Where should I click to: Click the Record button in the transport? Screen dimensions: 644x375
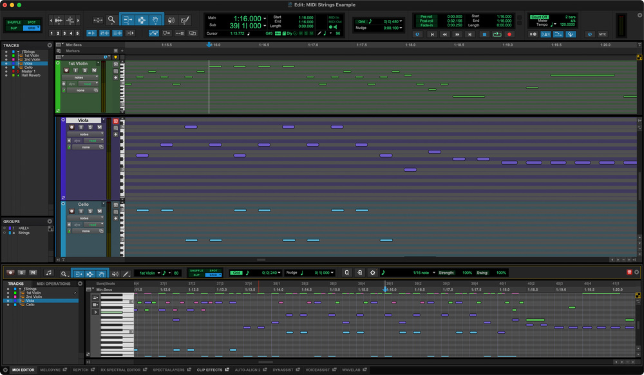pos(509,35)
